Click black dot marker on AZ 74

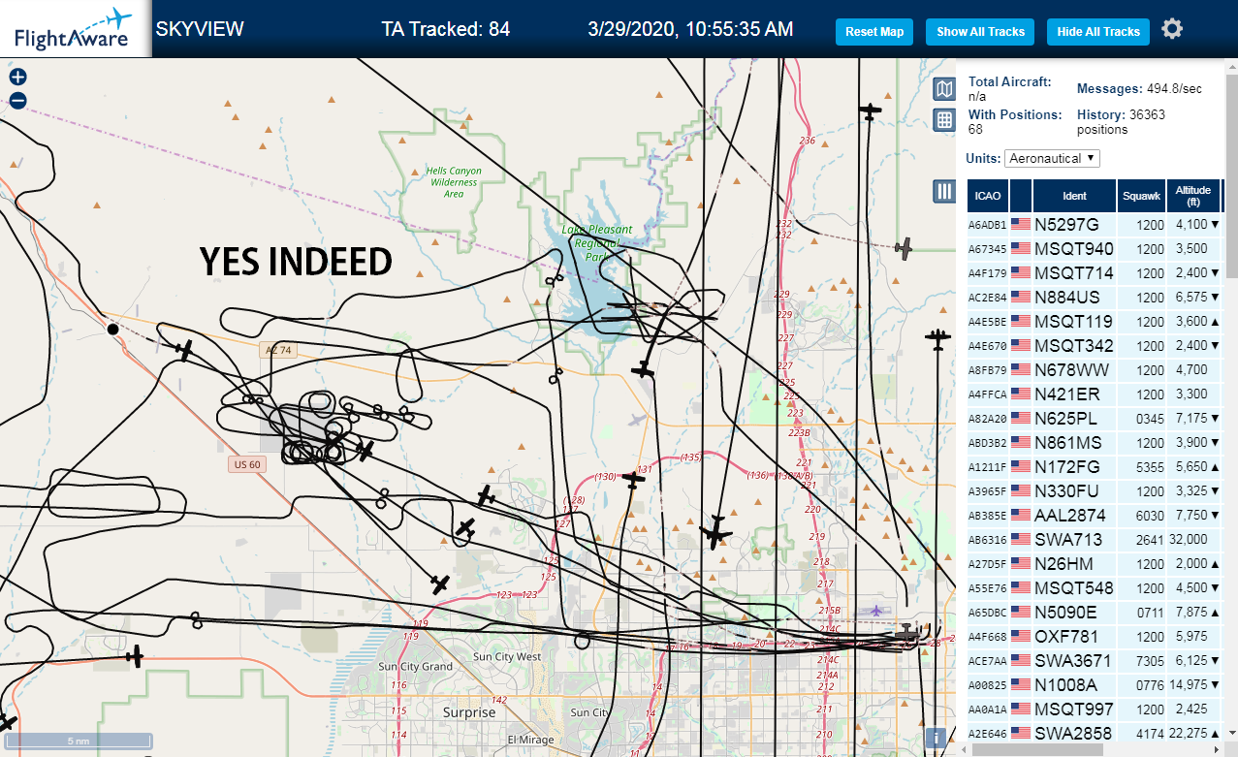pyautogui.click(x=112, y=330)
